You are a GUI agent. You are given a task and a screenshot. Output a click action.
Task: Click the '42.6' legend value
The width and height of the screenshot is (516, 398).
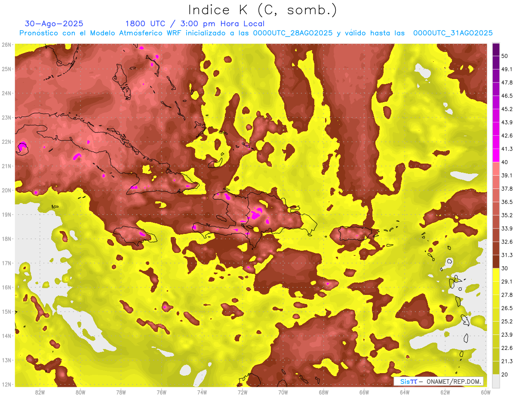[507, 136]
